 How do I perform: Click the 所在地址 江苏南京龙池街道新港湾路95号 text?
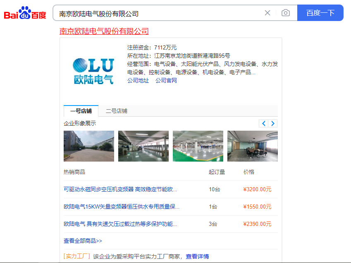pos(179,56)
